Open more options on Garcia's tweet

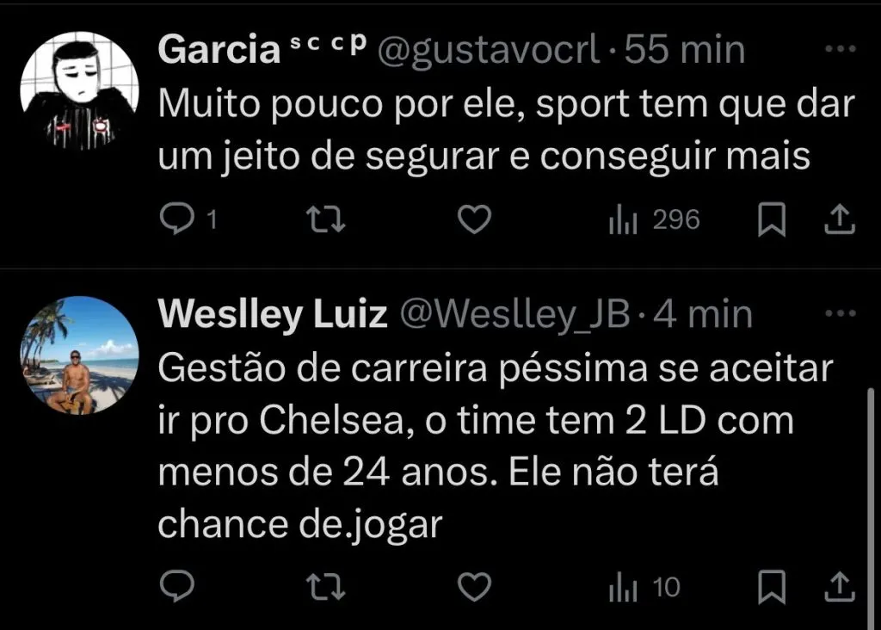pyautogui.click(x=835, y=50)
